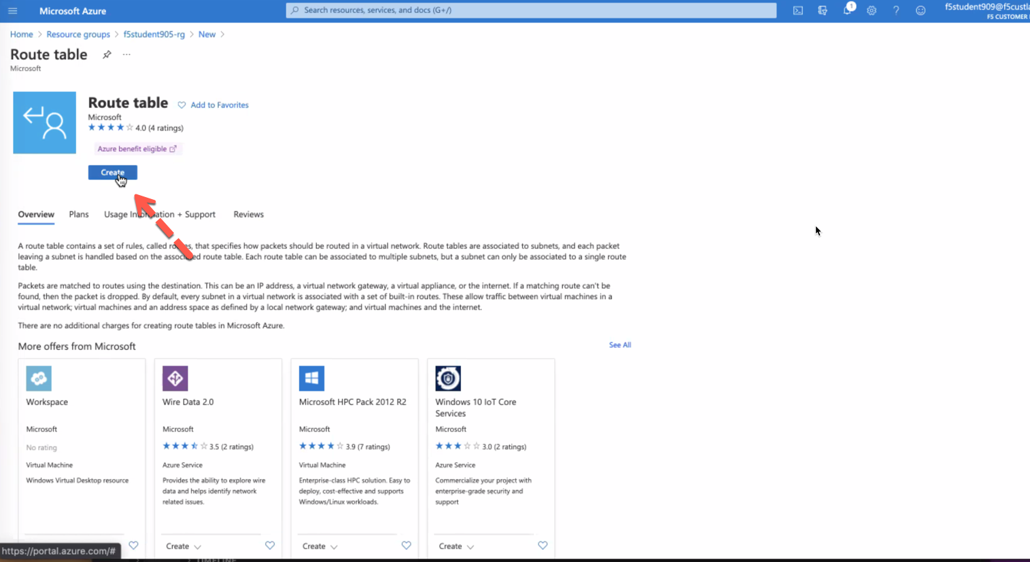Open the Azure portal hamburger menu

click(13, 11)
